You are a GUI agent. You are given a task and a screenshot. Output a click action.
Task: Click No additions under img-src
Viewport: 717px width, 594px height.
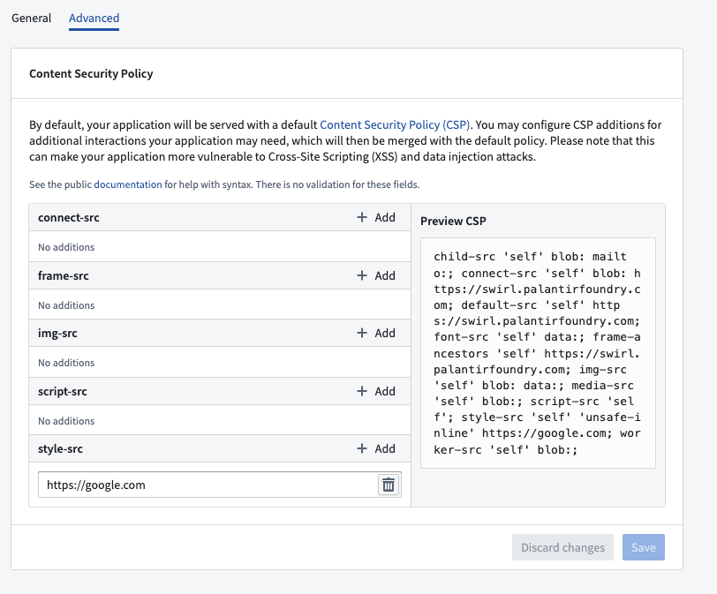coord(66,363)
